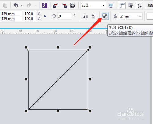Click the bottom 100.0 scale factor field

[x=30, y=19]
